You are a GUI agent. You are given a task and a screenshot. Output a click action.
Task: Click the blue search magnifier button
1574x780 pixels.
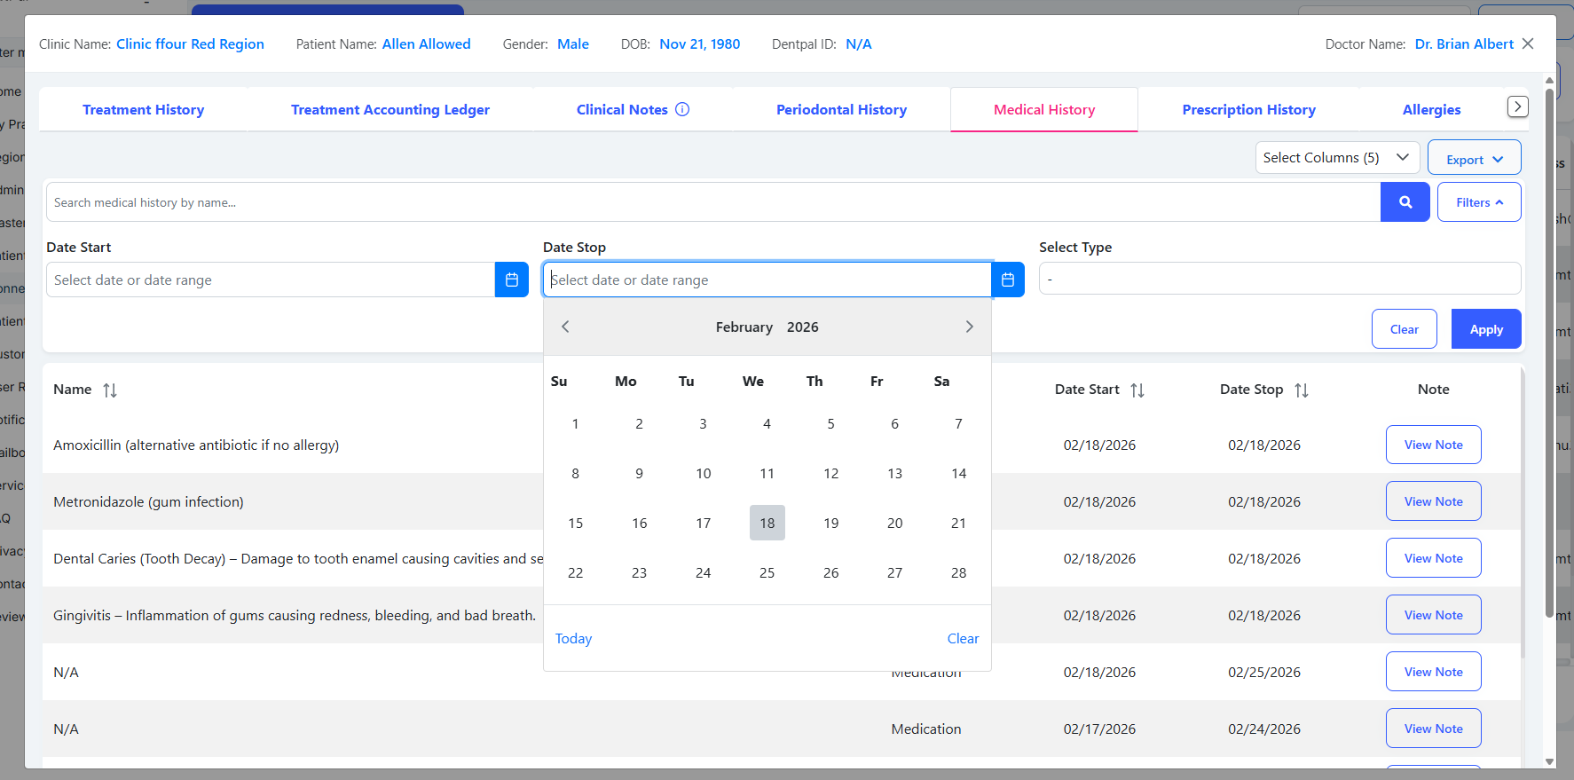(1405, 202)
